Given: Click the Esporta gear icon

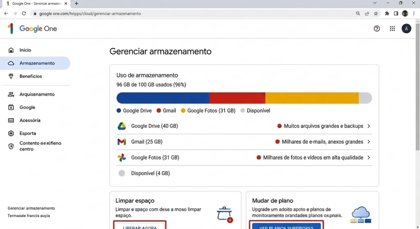Looking at the screenshot, I should [11, 133].
